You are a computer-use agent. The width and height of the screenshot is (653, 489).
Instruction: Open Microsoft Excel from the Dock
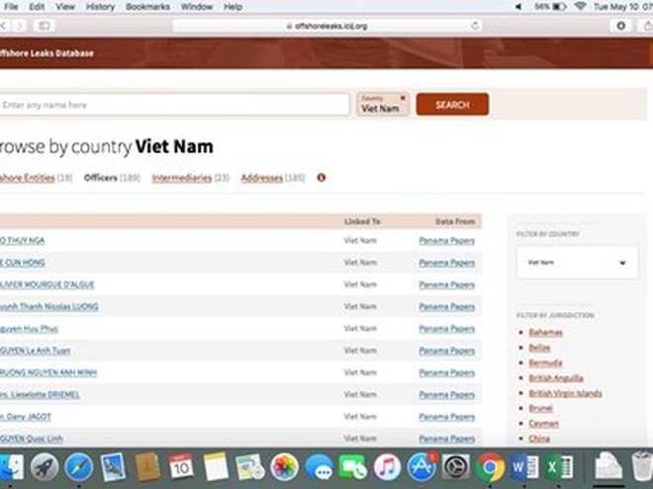click(559, 466)
